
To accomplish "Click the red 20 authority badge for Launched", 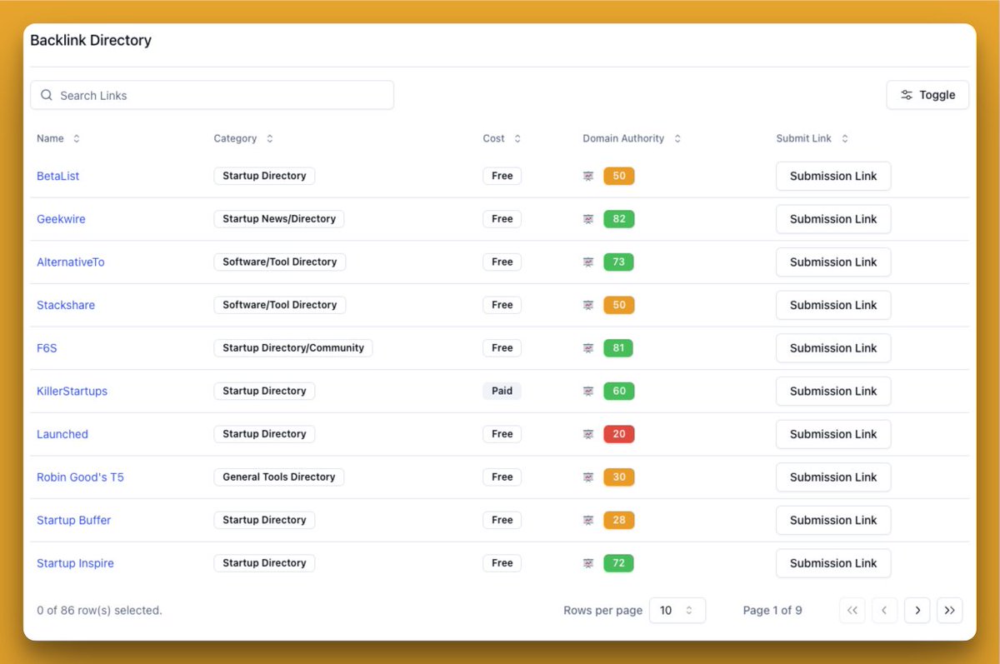I will click(619, 434).
